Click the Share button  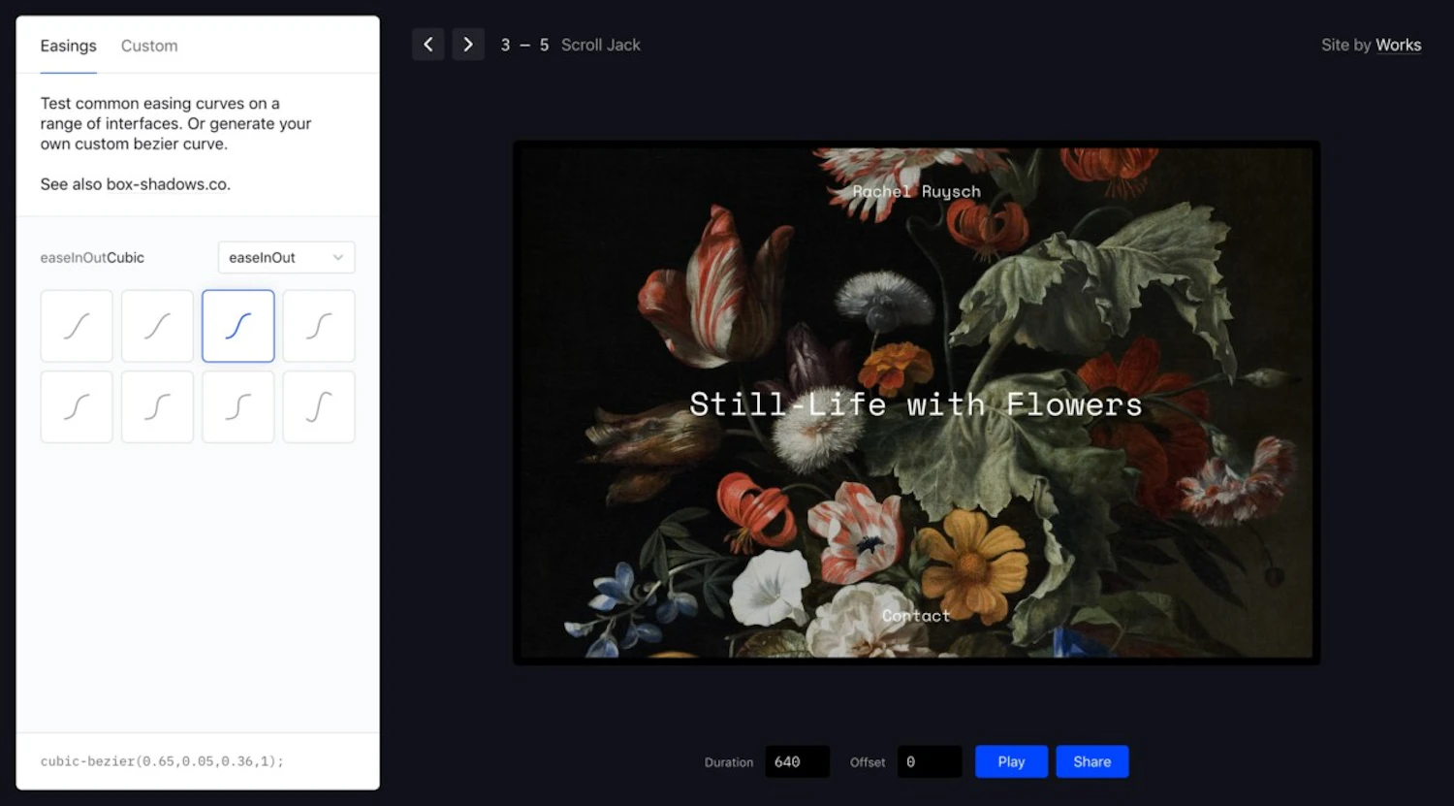tap(1091, 761)
